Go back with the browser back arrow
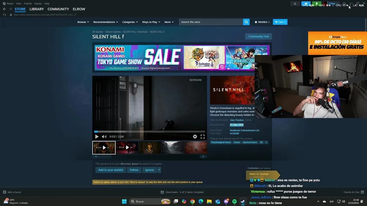The image size is (367, 206). click(x=4, y=9)
